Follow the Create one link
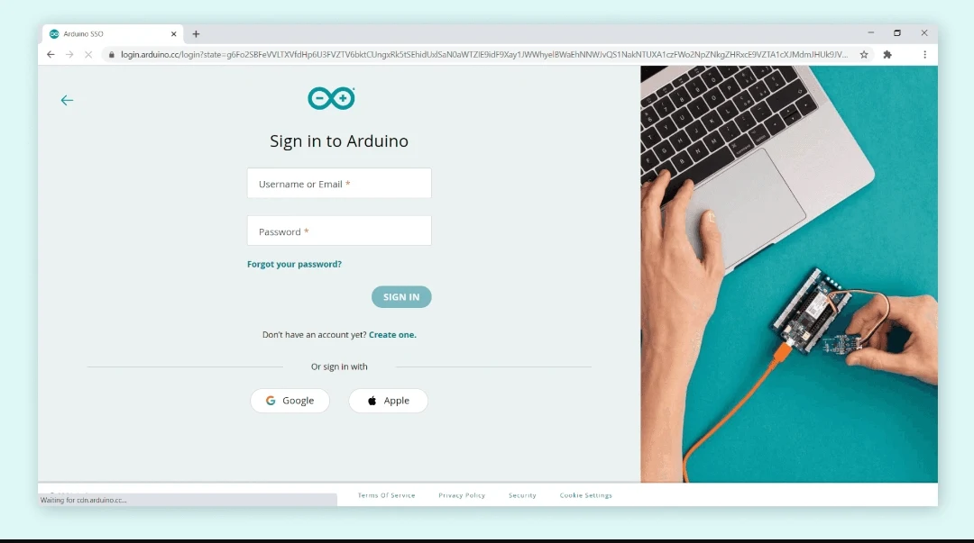 point(392,334)
